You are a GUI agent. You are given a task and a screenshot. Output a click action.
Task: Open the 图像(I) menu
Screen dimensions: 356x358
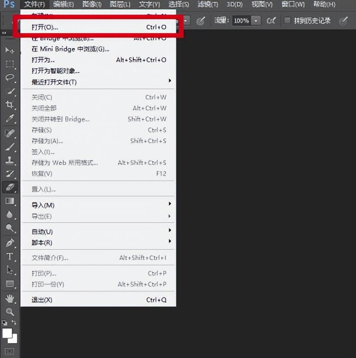coord(92,4)
